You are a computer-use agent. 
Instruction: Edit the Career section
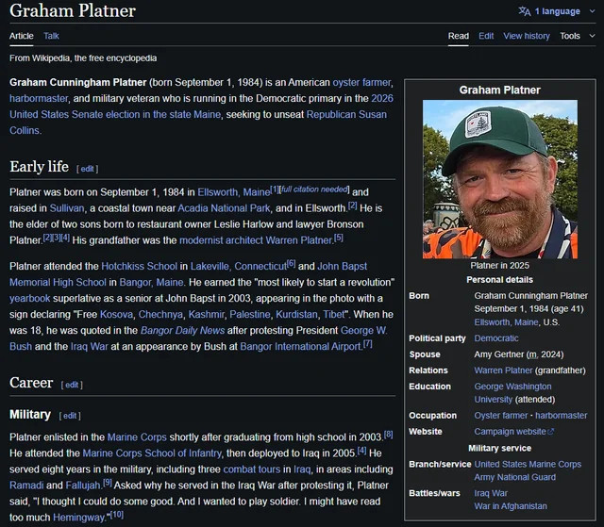(x=72, y=385)
